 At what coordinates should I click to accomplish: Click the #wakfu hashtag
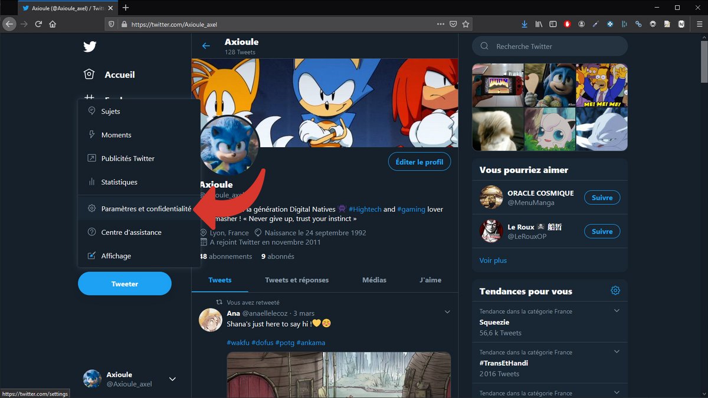238,343
